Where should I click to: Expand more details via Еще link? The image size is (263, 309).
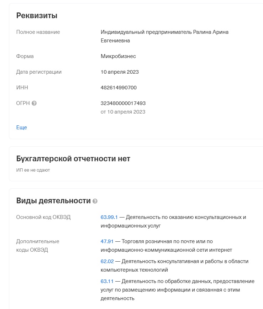[22, 127]
